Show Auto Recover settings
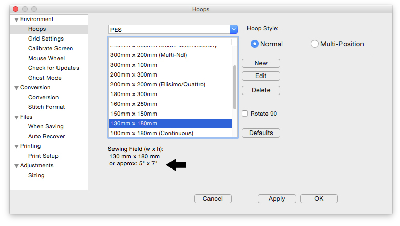This screenshot has width=400, height=226. [46, 136]
